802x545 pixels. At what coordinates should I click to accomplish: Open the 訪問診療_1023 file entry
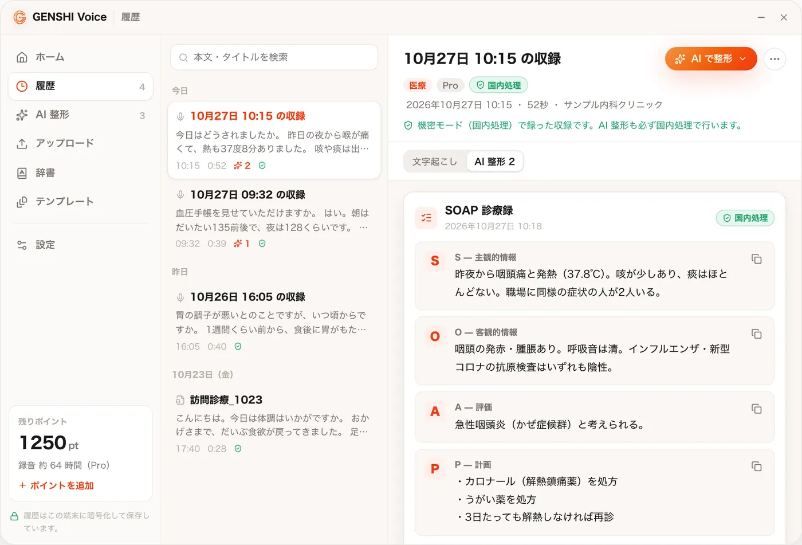tap(274, 424)
